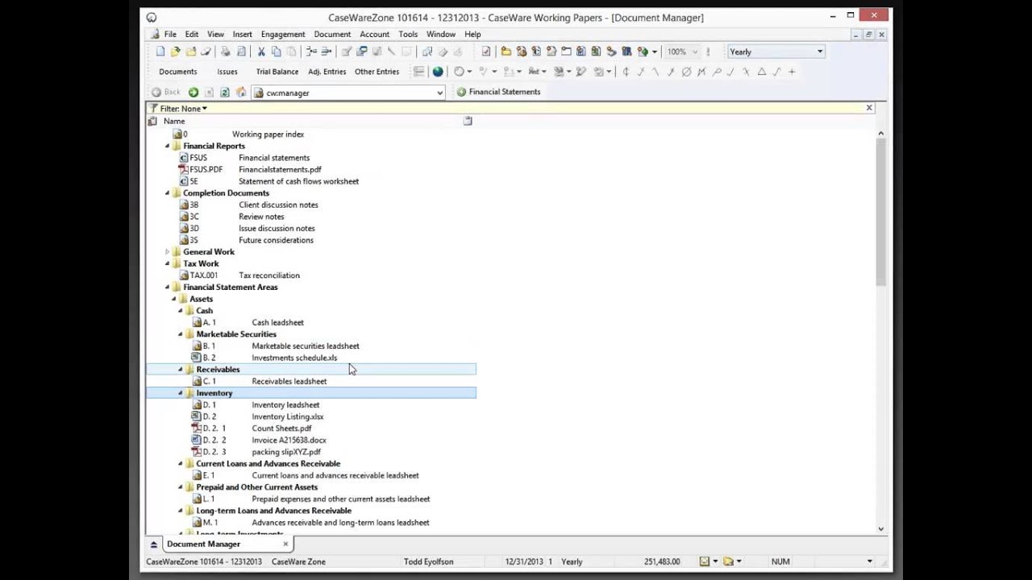The width and height of the screenshot is (1032, 580).
Task: Open the Tools menu
Action: [x=408, y=35]
